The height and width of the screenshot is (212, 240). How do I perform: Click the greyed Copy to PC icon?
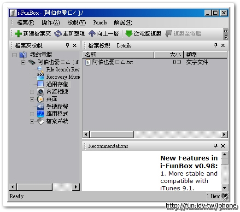169,34
